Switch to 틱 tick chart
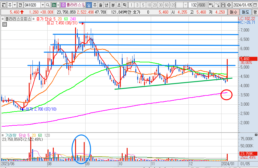Viewport: 258px width, 168px height. click(x=125, y=5)
